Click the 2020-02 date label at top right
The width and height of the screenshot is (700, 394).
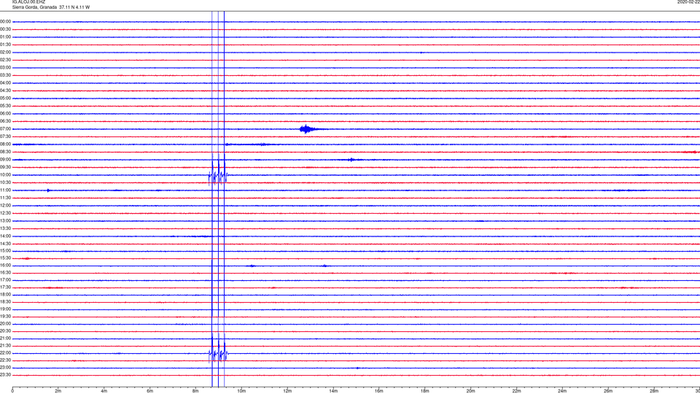pos(688,2)
